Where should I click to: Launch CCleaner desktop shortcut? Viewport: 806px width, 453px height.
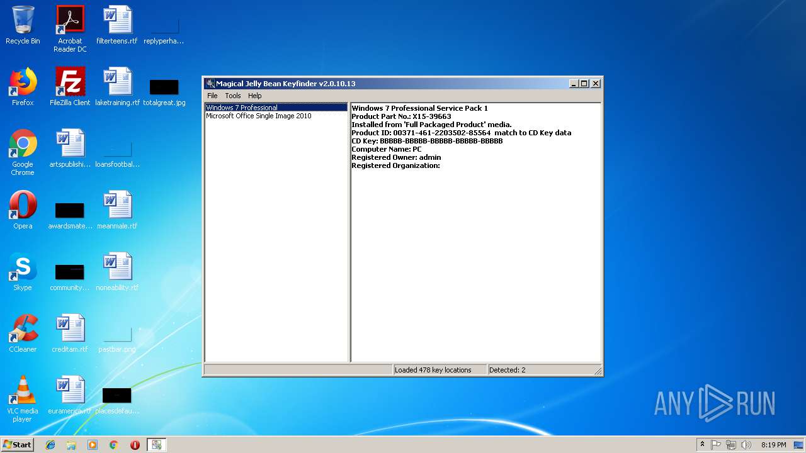(23, 333)
